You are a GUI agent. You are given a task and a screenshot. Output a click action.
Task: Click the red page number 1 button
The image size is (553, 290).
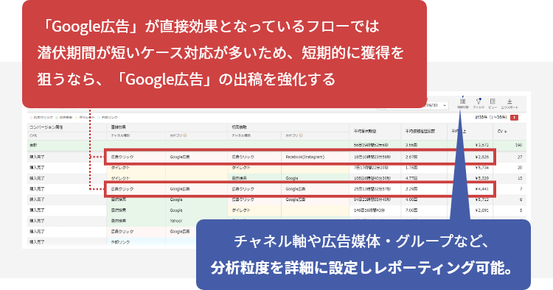click(514, 118)
